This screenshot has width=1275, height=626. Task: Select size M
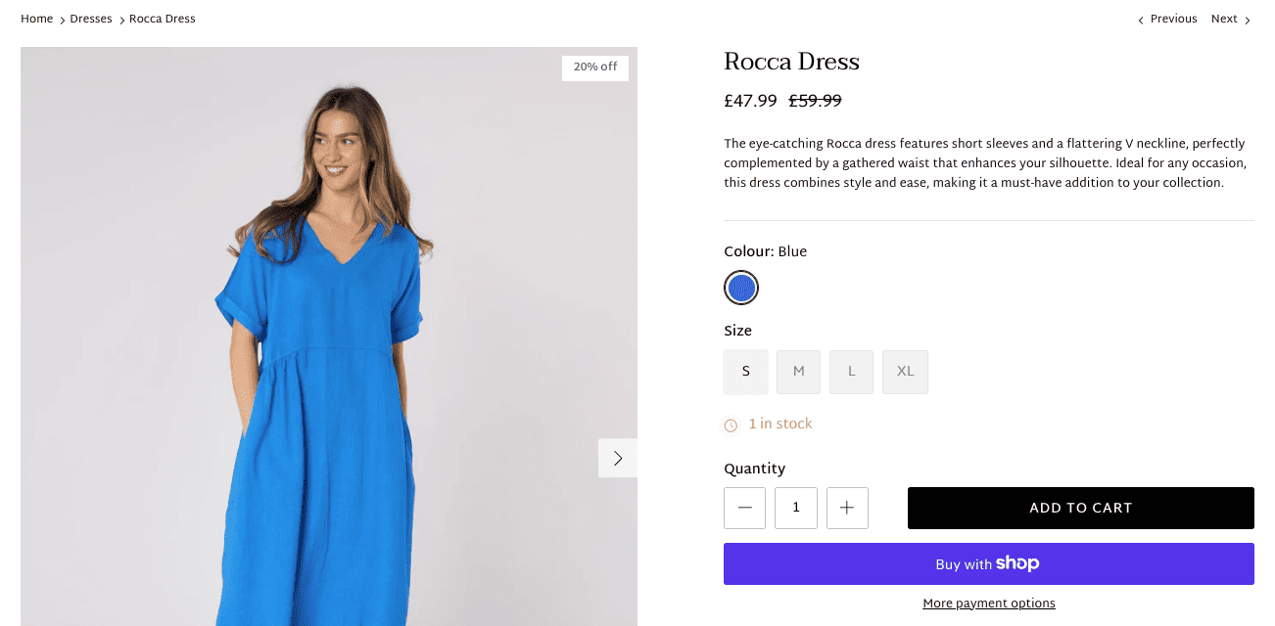coord(799,372)
